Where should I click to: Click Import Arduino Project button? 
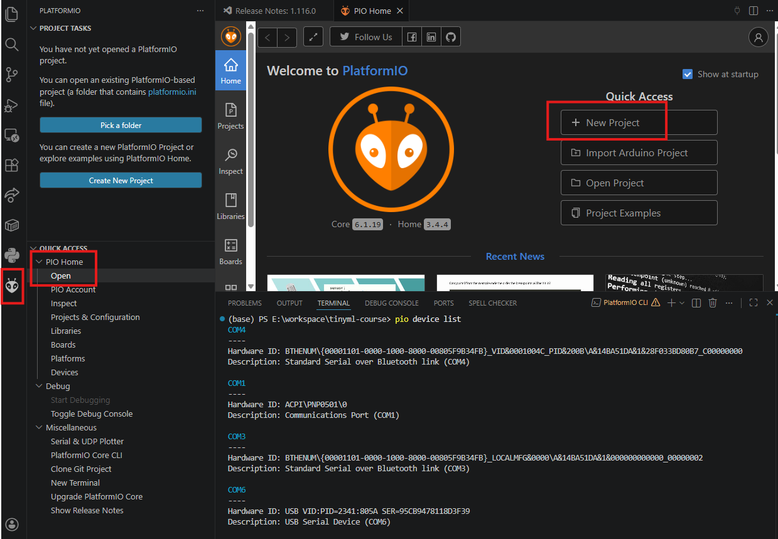click(639, 152)
